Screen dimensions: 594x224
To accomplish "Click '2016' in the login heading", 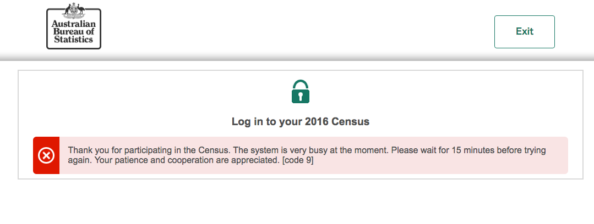I will pos(317,122).
